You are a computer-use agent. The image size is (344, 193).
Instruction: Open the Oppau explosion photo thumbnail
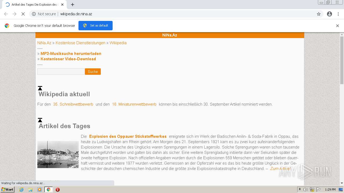coord(58,155)
